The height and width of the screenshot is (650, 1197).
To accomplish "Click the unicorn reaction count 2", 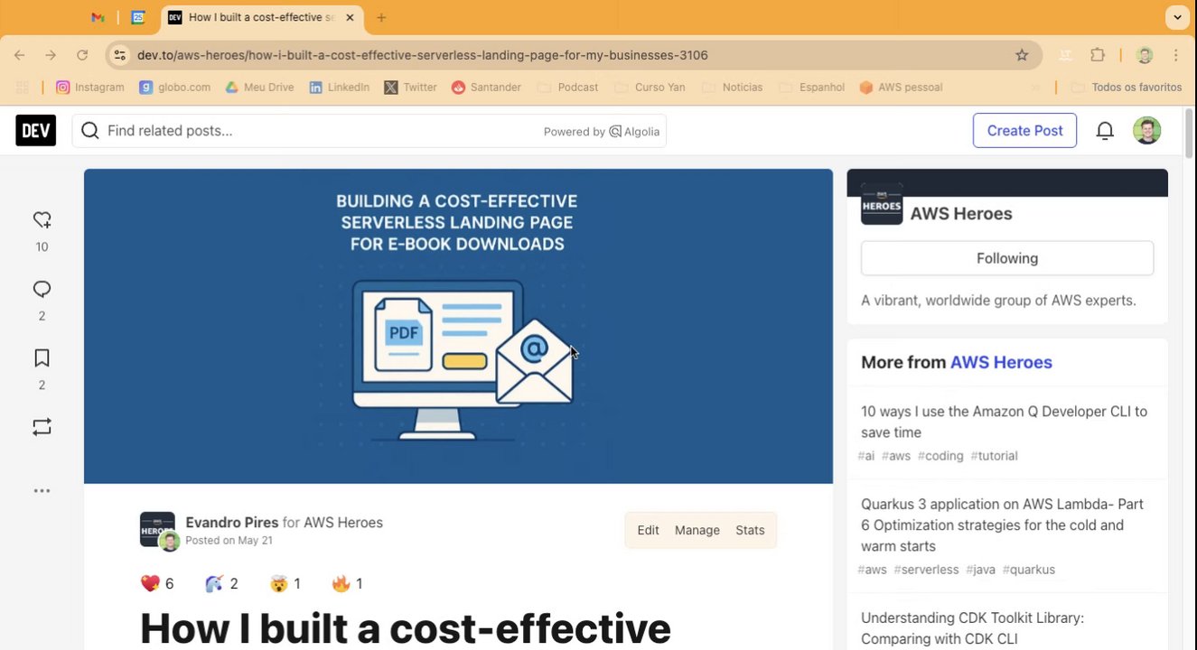I will 221,584.
